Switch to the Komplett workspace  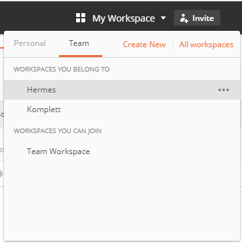click(122, 110)
